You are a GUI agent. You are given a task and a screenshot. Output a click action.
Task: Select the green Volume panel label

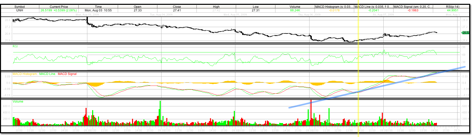[18, 102]
